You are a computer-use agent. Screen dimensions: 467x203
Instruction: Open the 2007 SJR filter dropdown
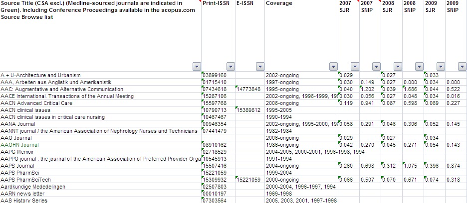tap(355, 66)
